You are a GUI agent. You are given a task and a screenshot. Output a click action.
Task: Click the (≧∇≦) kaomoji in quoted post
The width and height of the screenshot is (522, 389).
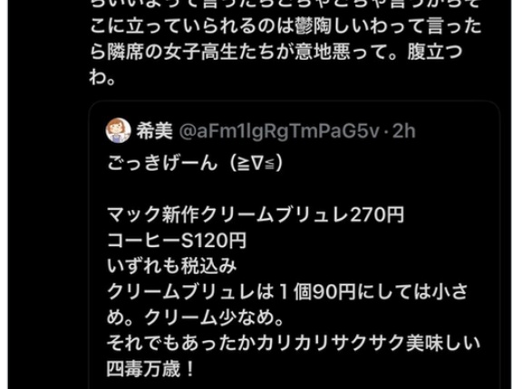coord(256,163)
